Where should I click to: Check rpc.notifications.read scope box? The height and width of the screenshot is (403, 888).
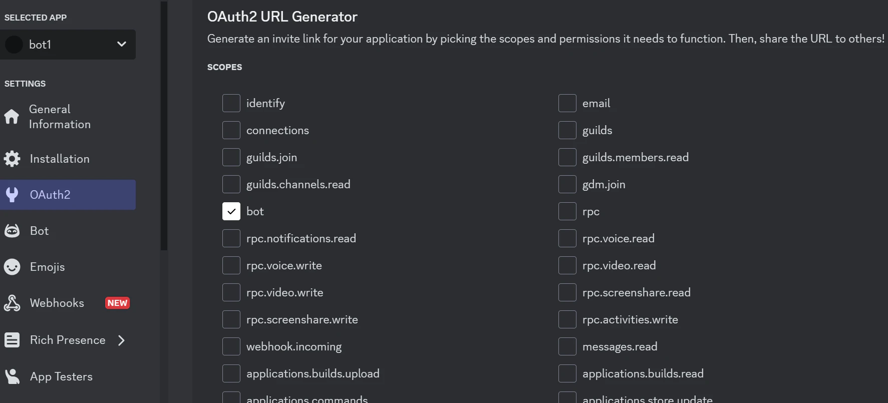[231, 238]
